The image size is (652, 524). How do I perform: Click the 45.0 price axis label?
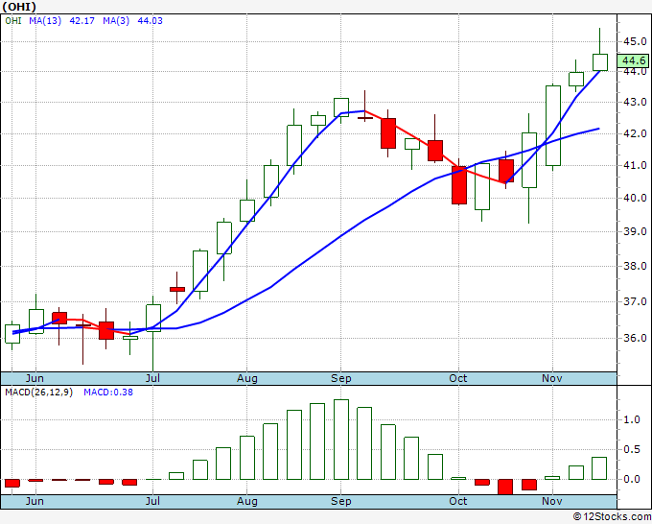coord(635,41)
